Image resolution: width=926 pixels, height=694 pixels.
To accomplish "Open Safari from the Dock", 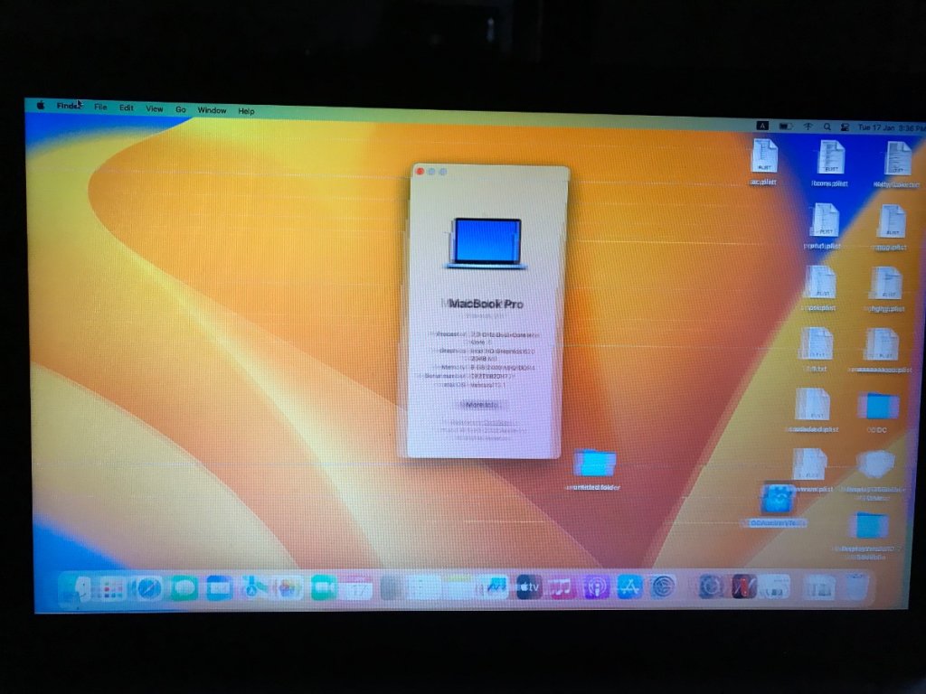I will click(148, 588).
